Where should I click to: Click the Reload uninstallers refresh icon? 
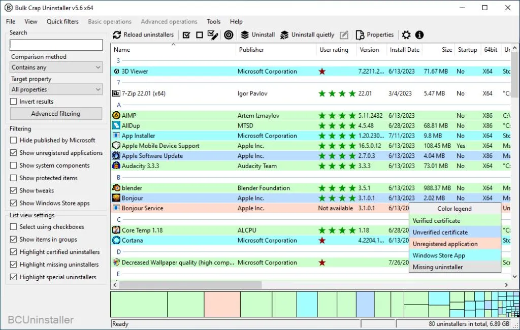[117, 35]
